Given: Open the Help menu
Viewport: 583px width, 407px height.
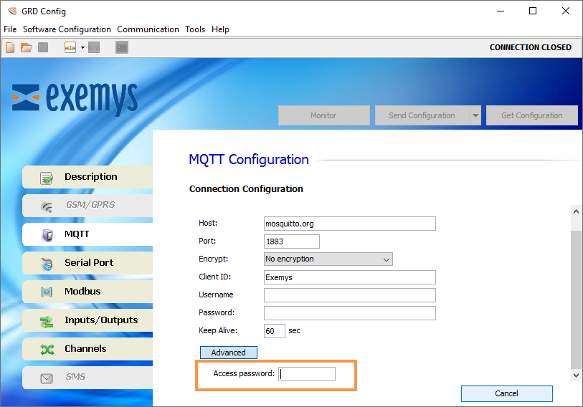Looking at the screenshot, I should 220,29.
